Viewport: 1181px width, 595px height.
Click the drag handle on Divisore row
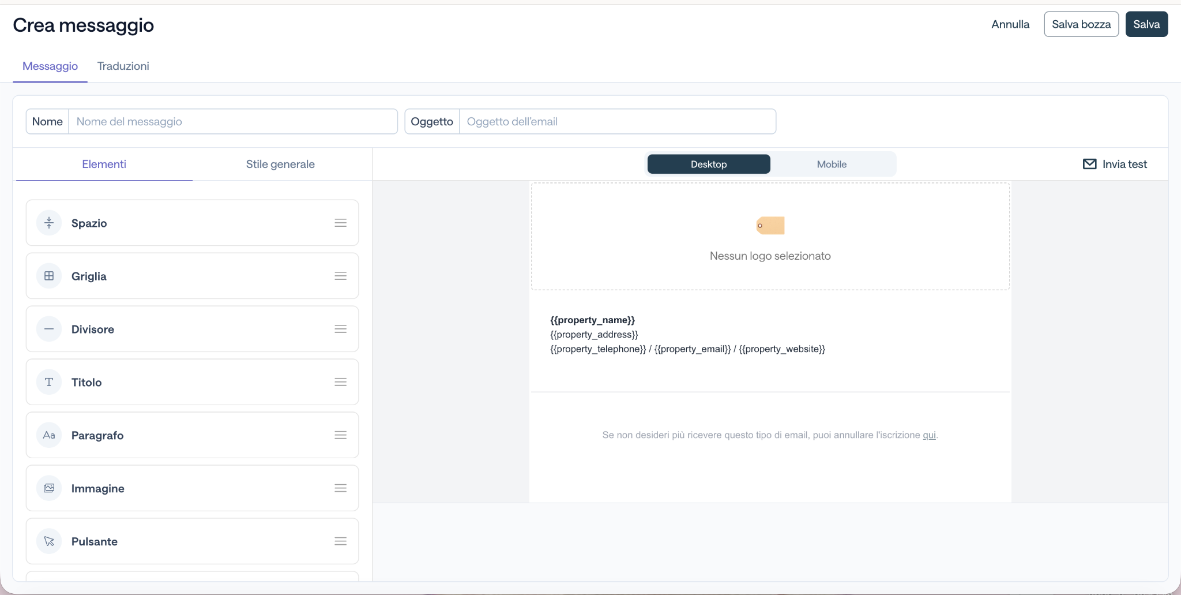(x=341, y=329)
